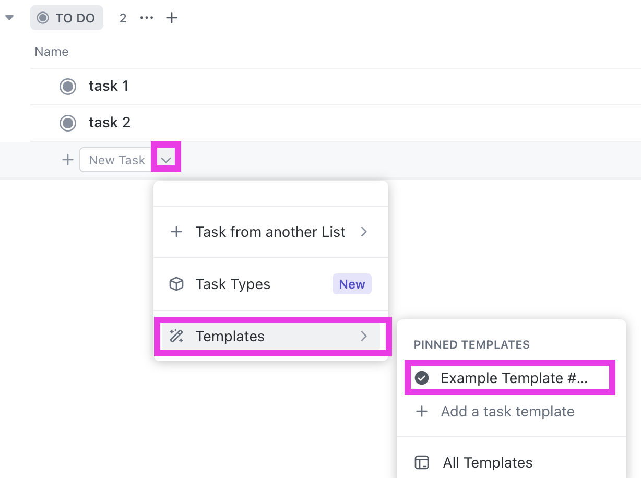Click the TO DO status badge
641x478 pixels.
coord(67,18)
